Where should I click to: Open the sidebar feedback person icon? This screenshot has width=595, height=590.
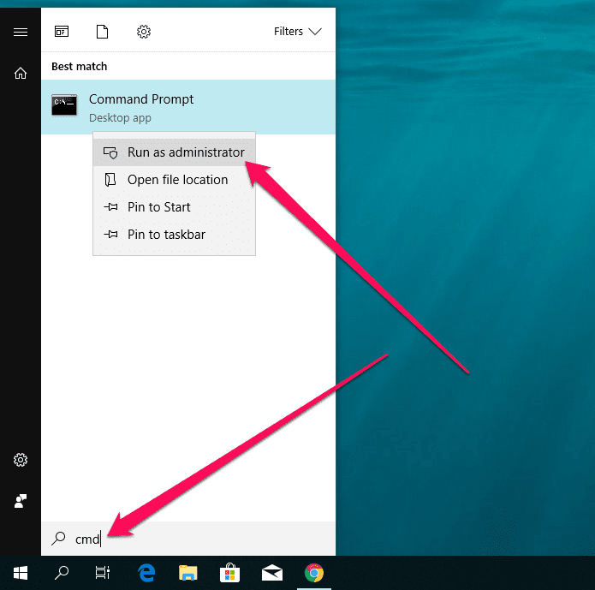click(x=21, y=501)
